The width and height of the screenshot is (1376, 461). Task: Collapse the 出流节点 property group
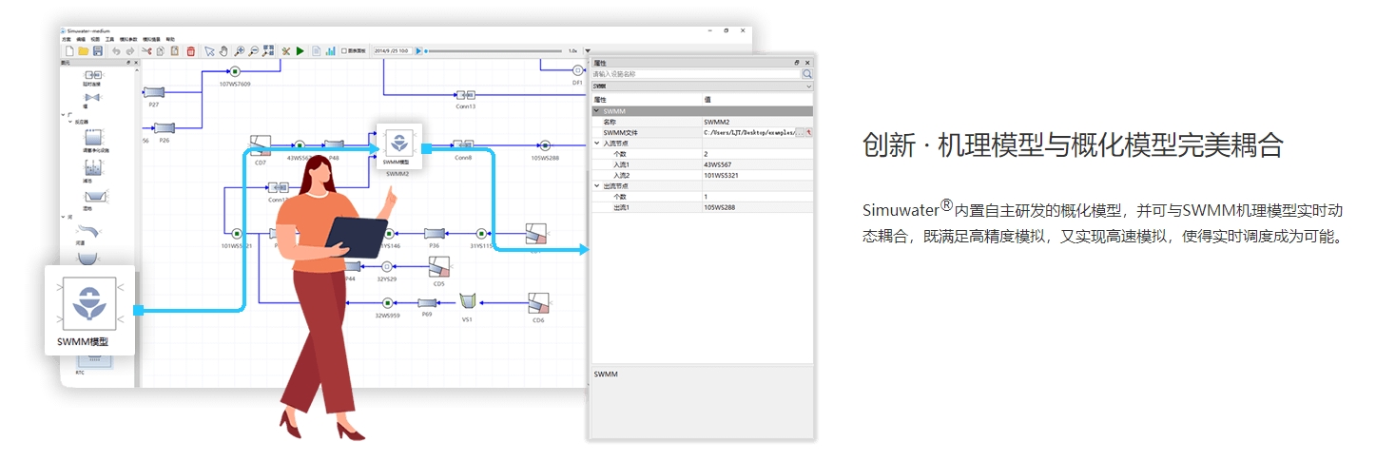[597, 186]
